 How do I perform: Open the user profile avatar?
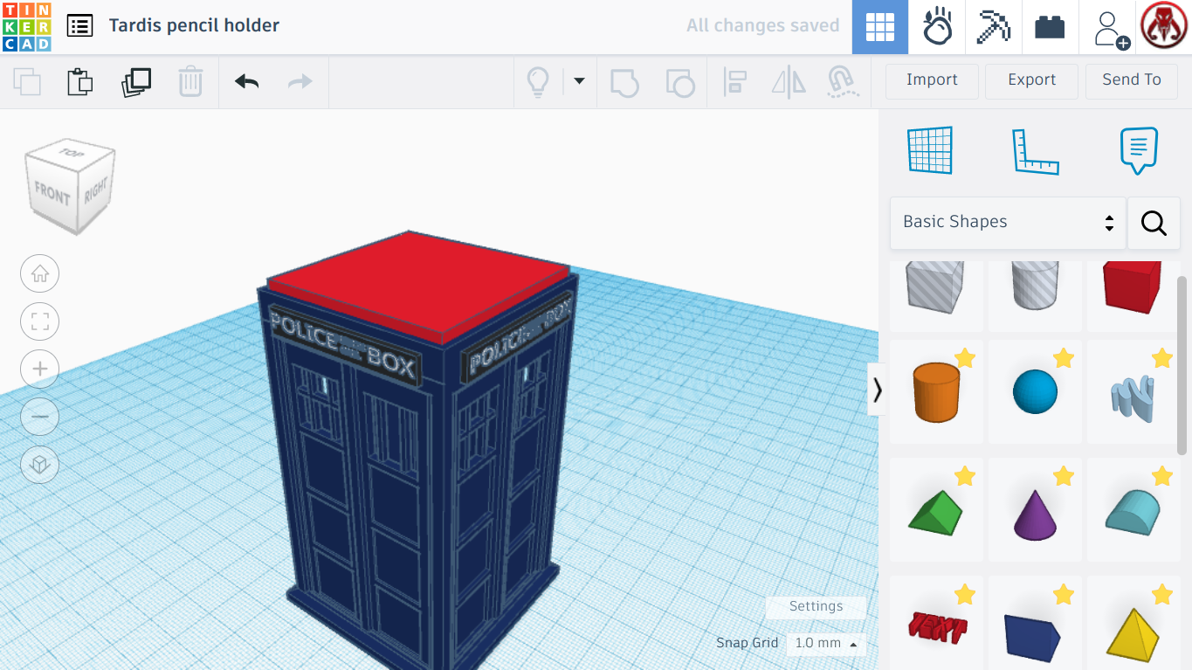point(1164,26)
